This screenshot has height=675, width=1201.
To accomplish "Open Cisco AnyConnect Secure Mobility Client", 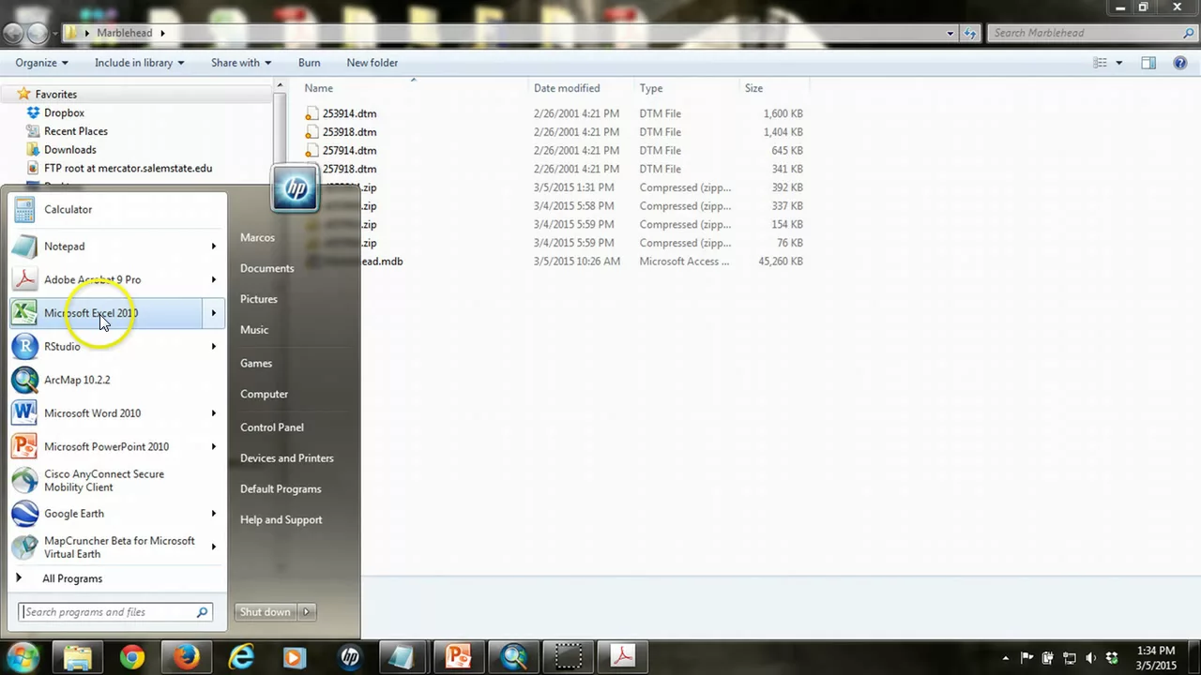I will coord(118,480).
